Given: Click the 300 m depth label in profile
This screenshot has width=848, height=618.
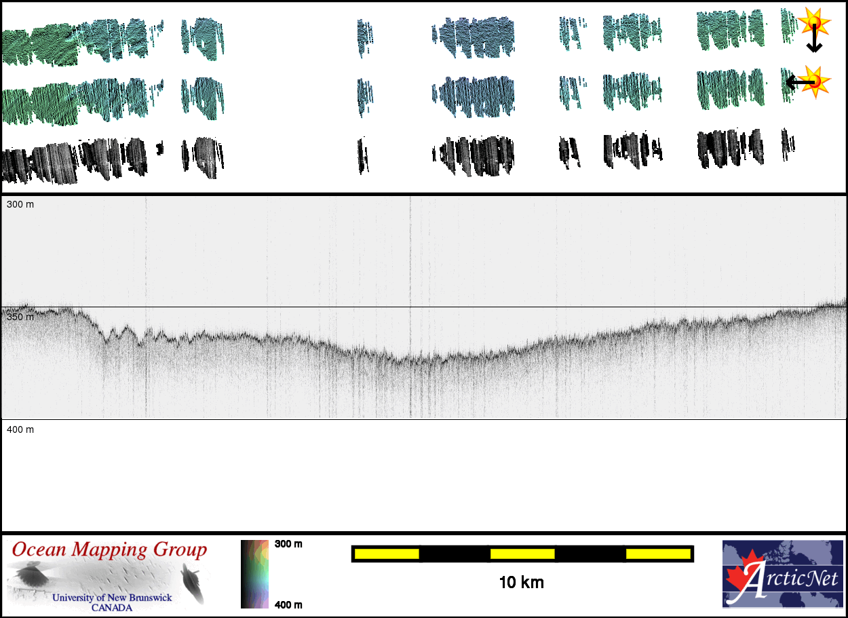Looking at the screenshot, I should (20, 204).
